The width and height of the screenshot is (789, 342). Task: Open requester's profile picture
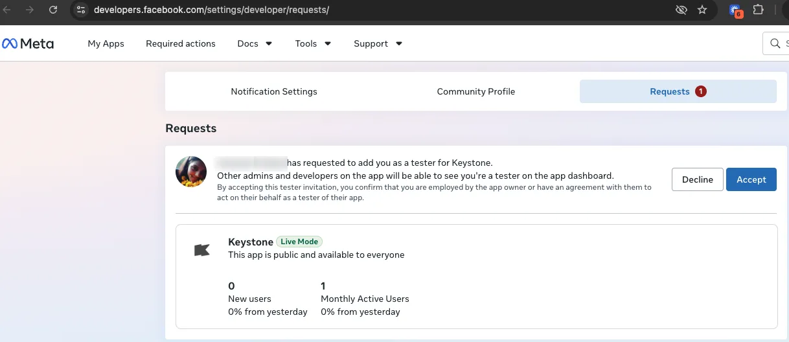pos(191,172)
